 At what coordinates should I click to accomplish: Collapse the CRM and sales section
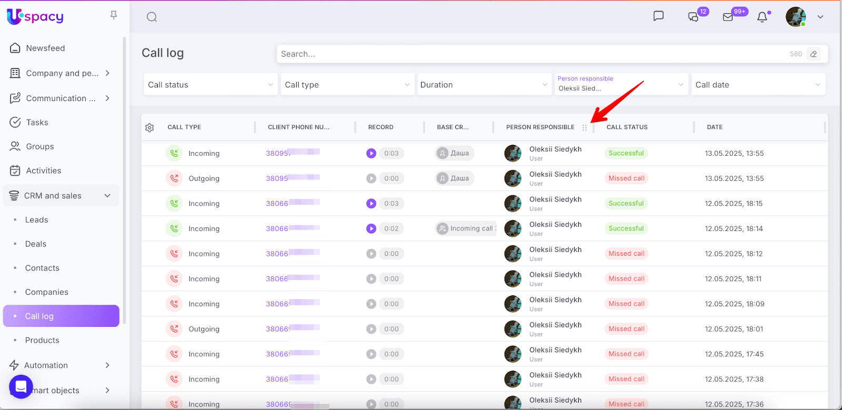pyautogui.click(x=107, y=196)
